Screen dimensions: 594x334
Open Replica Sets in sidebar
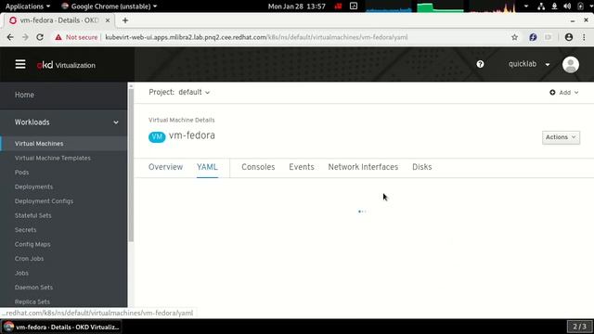(x=32, y=302)
